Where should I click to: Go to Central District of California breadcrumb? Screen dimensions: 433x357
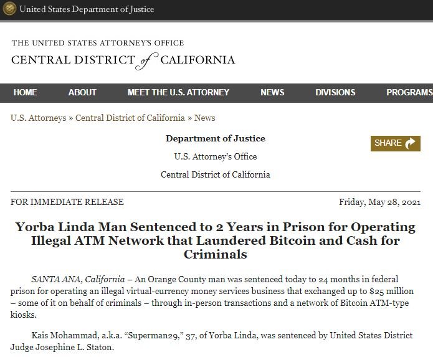point(130,118)
